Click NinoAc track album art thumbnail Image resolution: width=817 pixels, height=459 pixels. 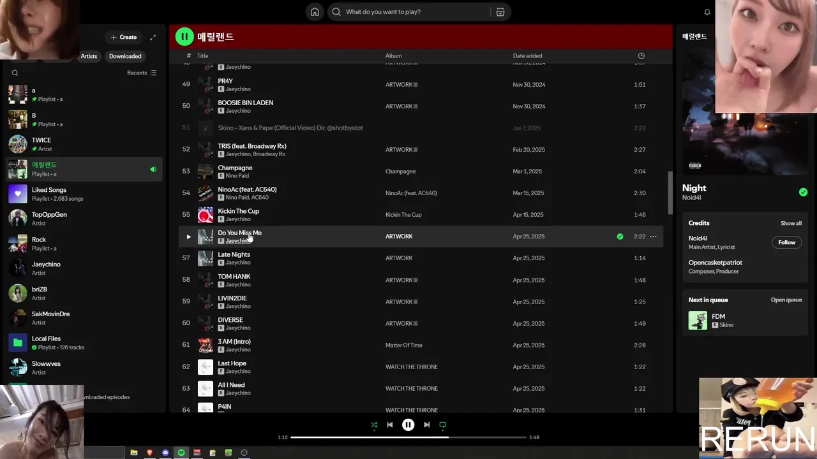click(x=206, y=193)
